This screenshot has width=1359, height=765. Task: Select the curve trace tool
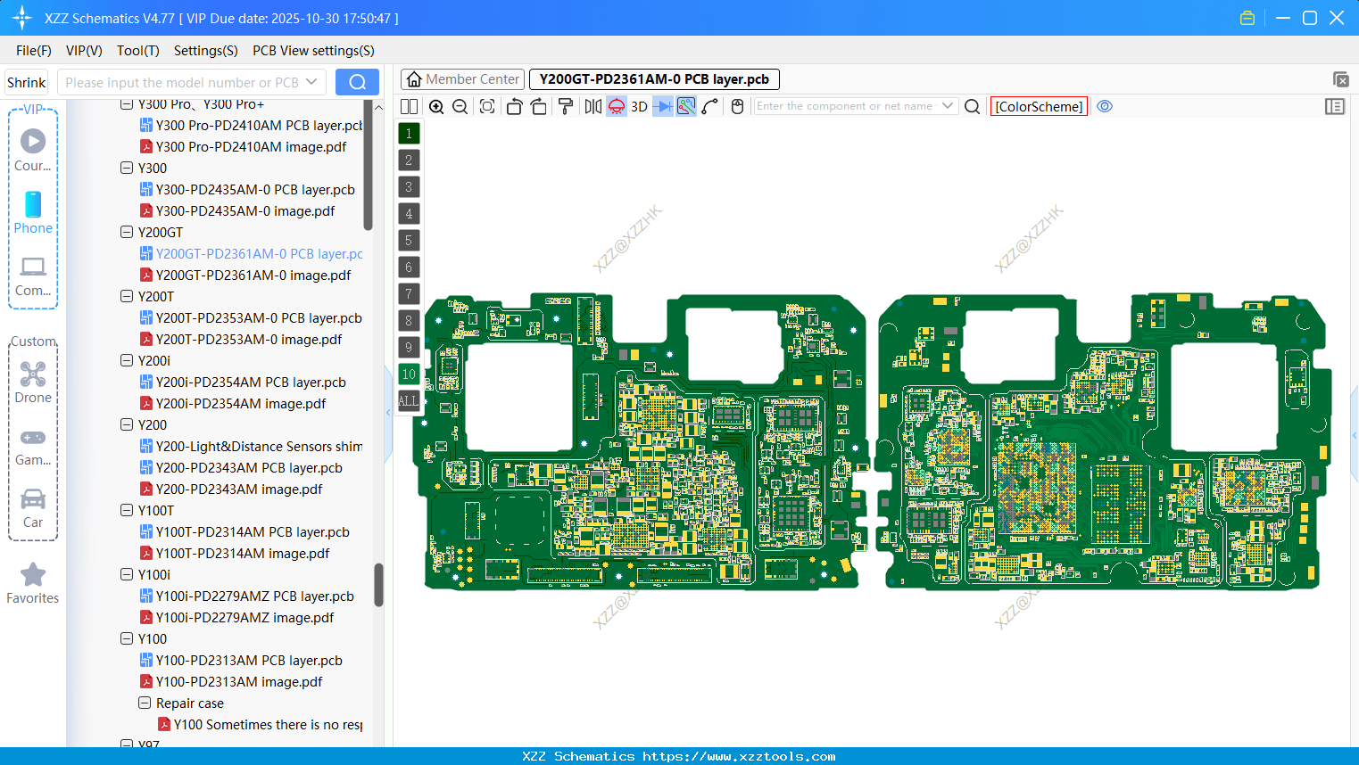[x=710, y=106]
